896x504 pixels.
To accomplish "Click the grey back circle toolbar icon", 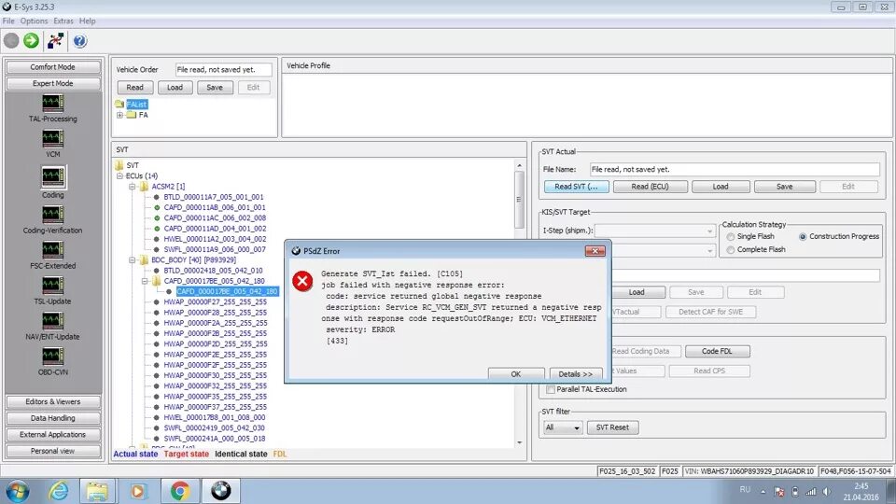I will click(11, 40).
